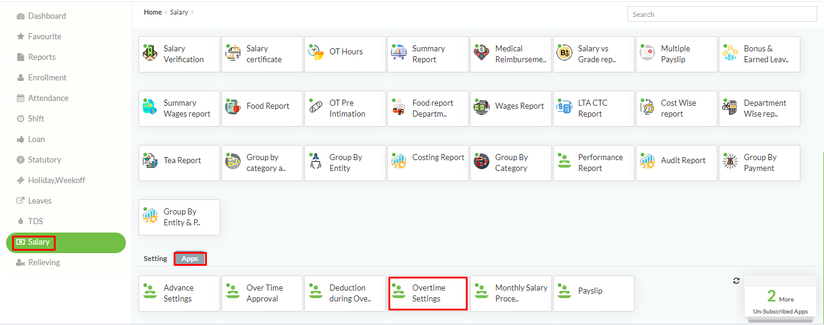Go to Favourite in the sidebar
824x325 pixels.
pos(39,36)
